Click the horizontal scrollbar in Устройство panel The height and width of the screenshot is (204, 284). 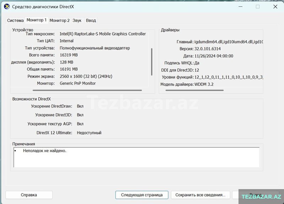click(87, 90)
